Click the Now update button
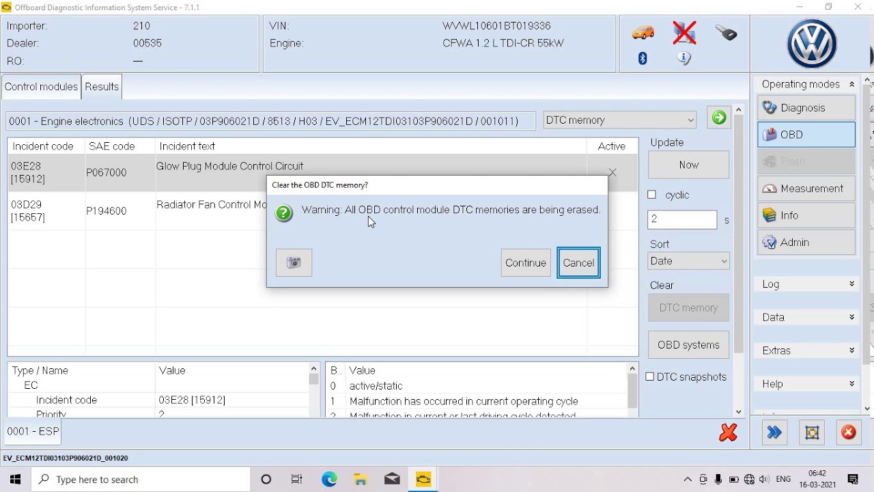The height and width of the screenshot is (492, 874). 688,165
